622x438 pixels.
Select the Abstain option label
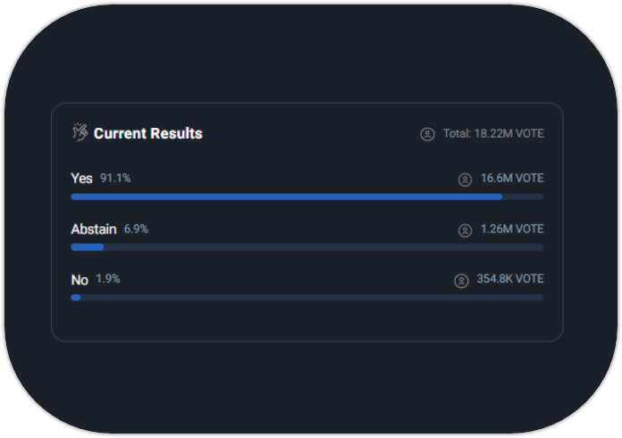click(x=93, y=230)
